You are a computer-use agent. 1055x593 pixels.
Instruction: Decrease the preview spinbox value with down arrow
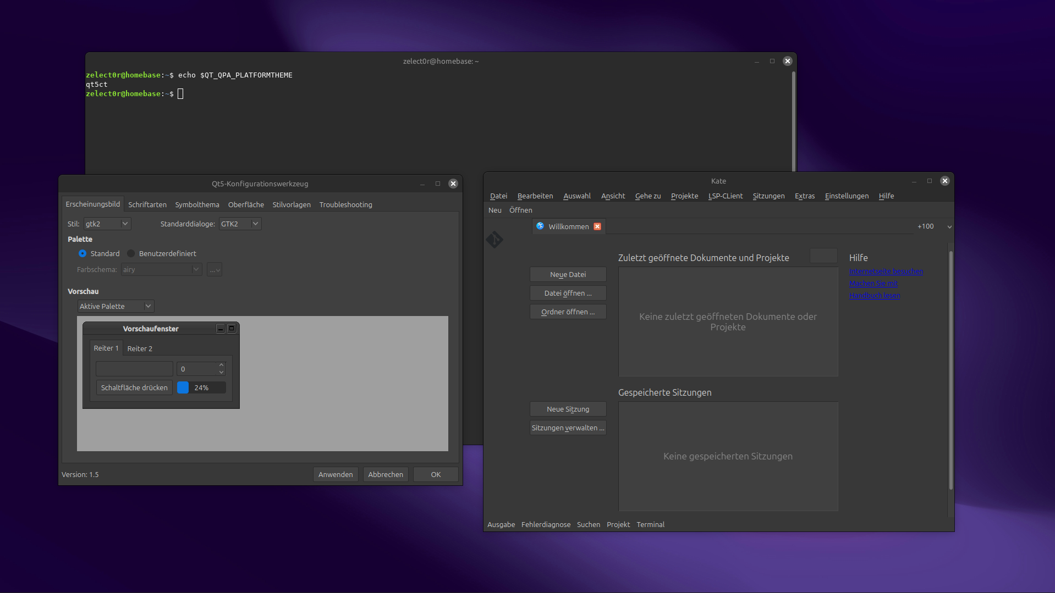coord(221,372)
